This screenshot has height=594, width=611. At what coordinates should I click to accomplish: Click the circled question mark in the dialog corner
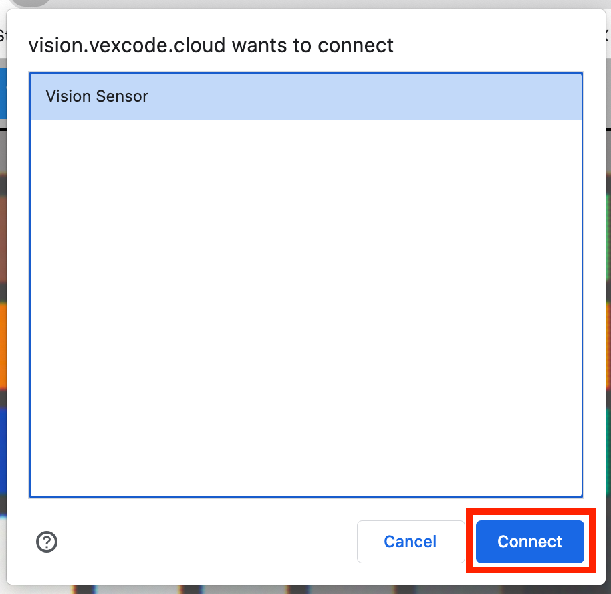(x=47, y=542)
